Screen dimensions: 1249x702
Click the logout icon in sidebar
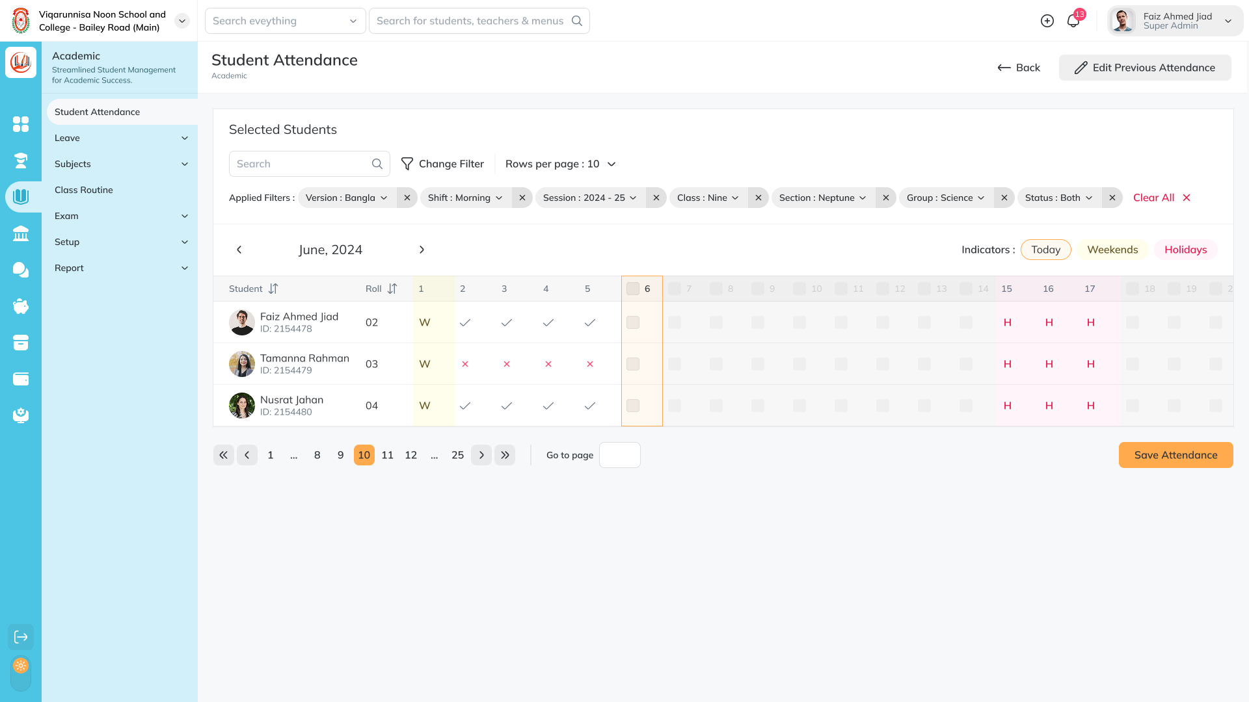pos(21,637)
